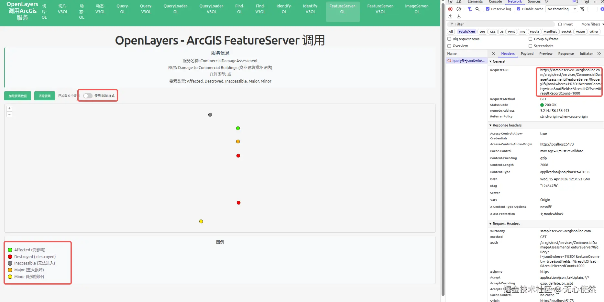Check the Invert filter checkbox

pyautogui.click(x=560, y=24)
